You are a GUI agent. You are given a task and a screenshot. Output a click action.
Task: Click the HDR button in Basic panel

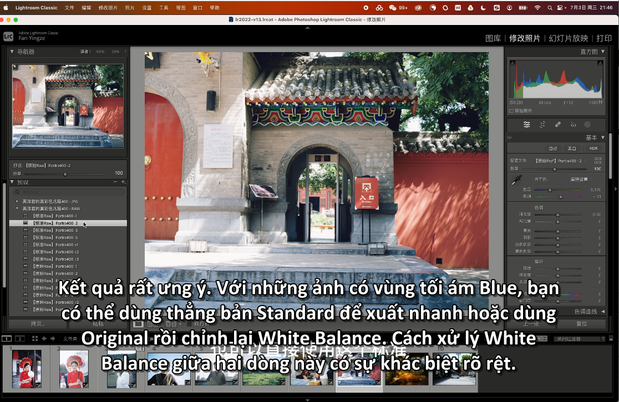click(x=593, y=149)
